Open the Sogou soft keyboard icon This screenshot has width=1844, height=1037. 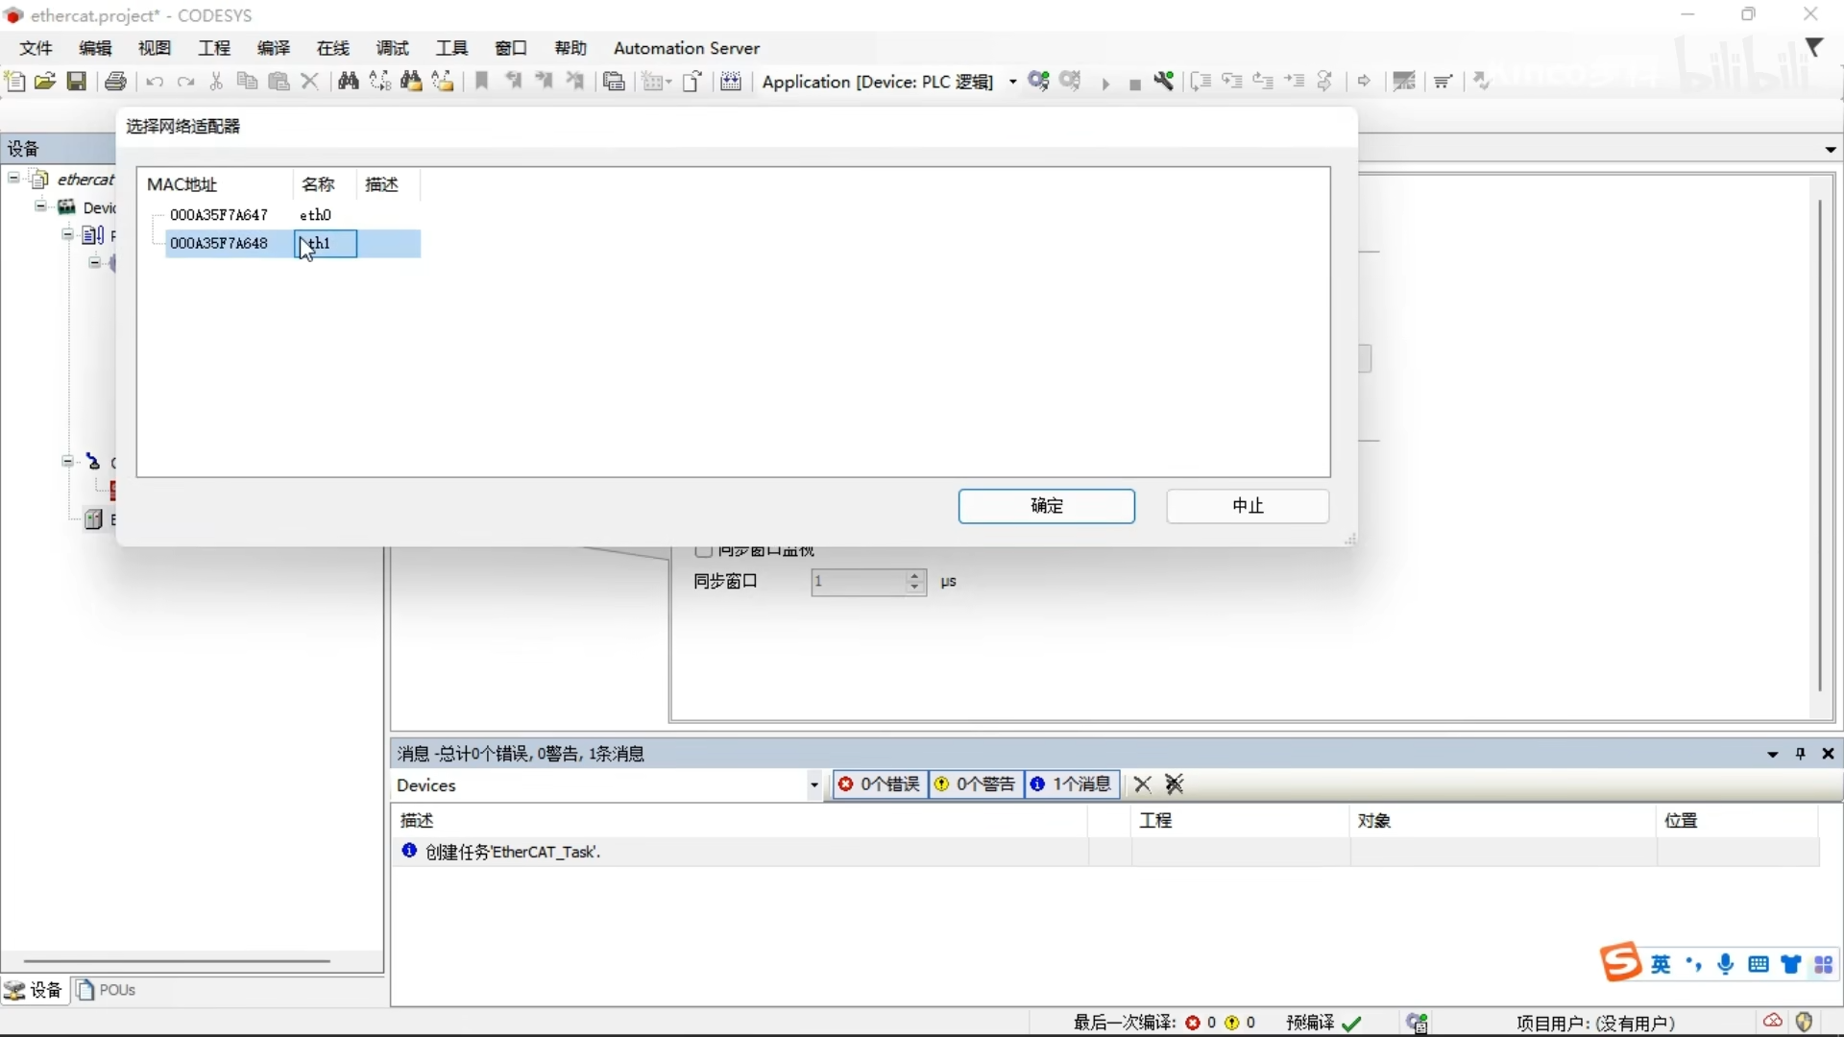(1759, 965)
